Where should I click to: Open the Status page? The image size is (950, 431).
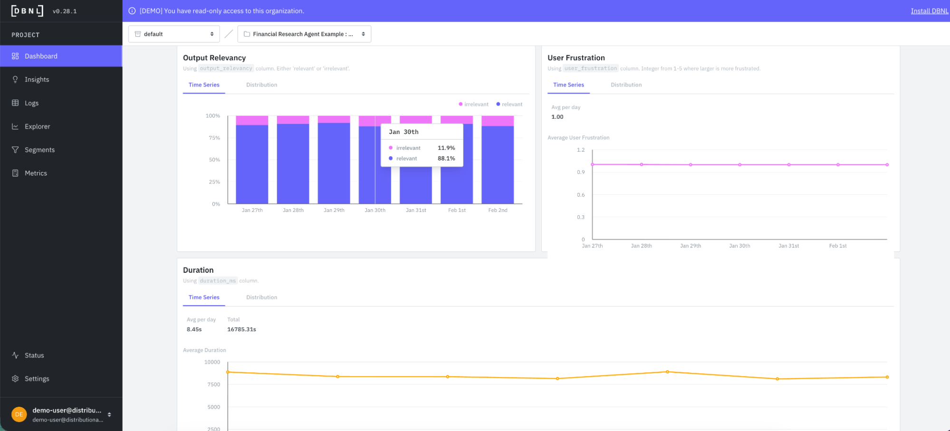coord(34,355)
